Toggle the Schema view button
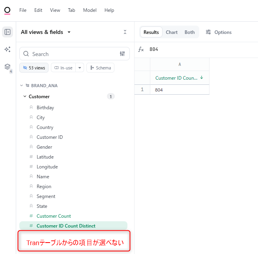Viewport: 258px width, 254px height. pos(100,68)
